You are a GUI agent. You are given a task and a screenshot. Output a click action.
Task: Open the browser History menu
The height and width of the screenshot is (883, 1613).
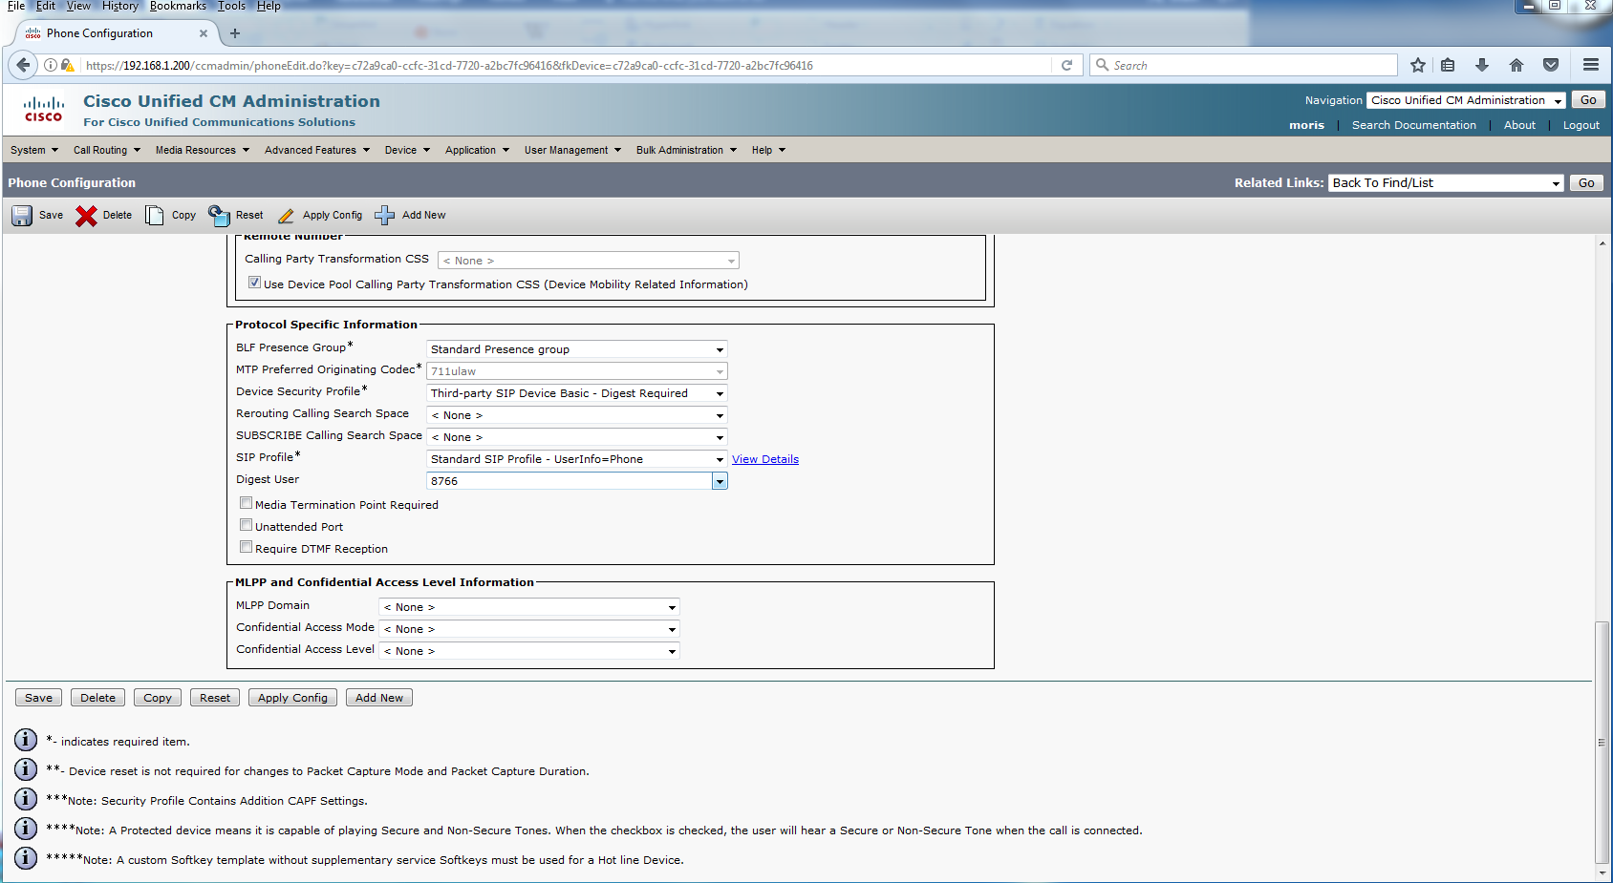120,6
